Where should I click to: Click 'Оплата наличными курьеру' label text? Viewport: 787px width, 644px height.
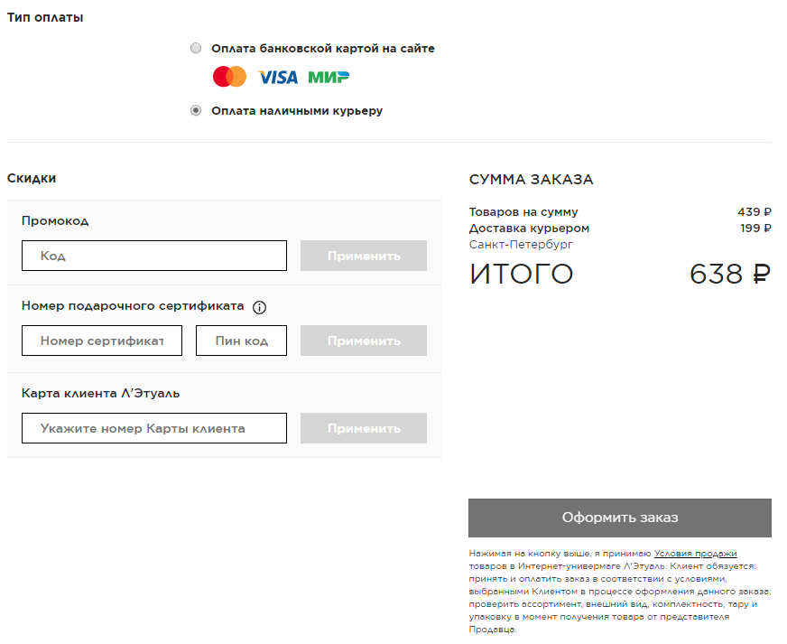click(297, 111)
